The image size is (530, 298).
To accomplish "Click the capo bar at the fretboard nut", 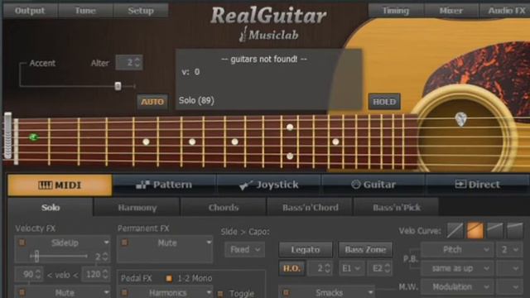I will (x=7, y=136).
